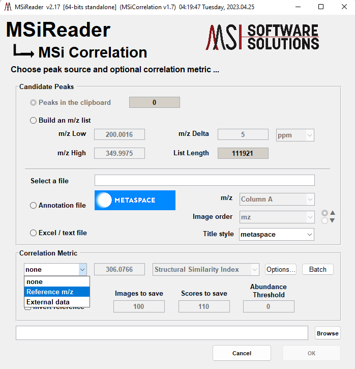This screenshot has height=369, width=355.
Task: Click the Images to save field
Action: tap(139, 306)
